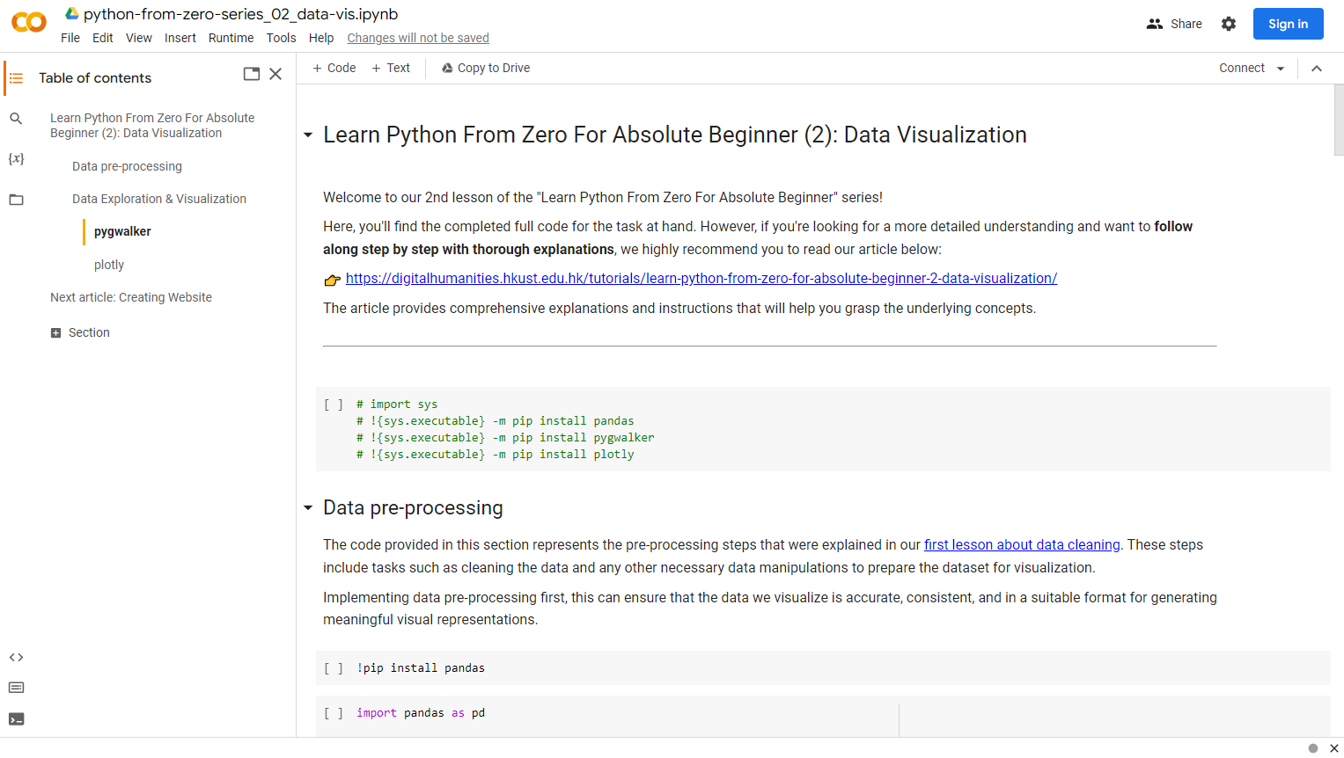1344x758 pixels.
Task: Add a new code cell with + Code
Action: [x=334, y=67]
